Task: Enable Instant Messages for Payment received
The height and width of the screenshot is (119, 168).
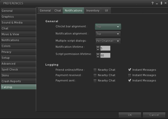Action: click(130, 75)
